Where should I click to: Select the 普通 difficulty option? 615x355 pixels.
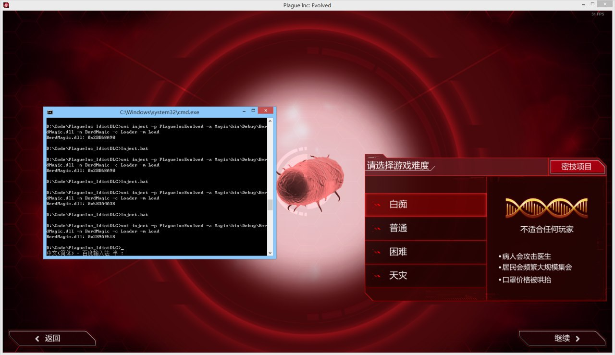point(426,228)
